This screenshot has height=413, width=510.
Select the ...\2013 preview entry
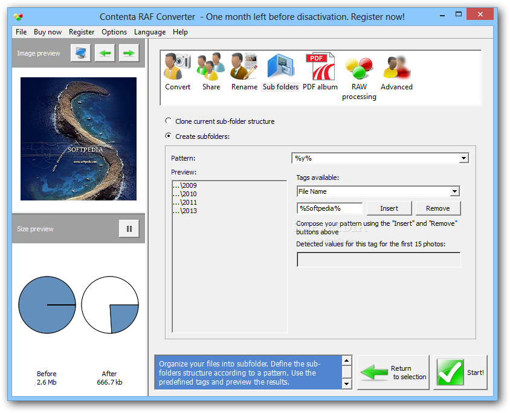(185, 211)
